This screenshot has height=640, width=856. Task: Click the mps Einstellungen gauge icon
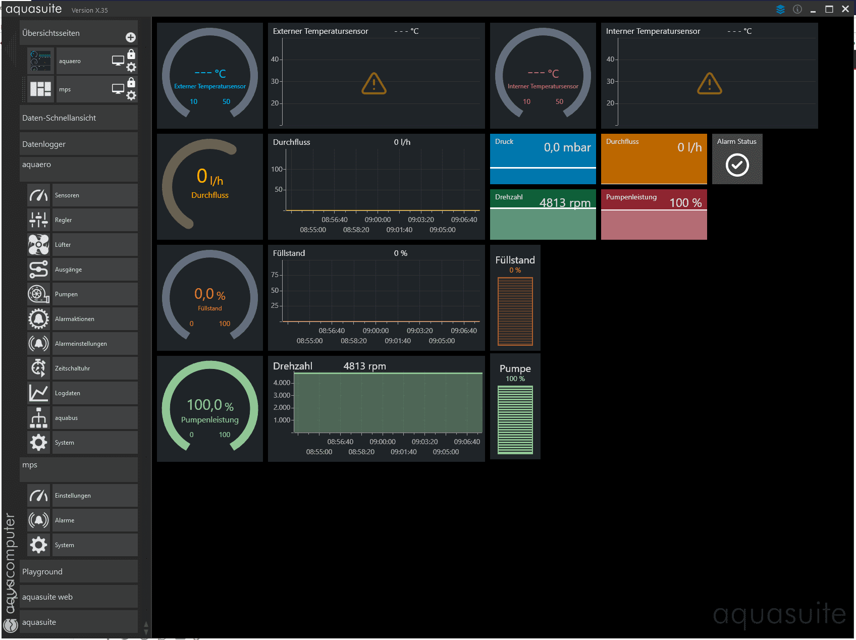click(x=39, y=496)
